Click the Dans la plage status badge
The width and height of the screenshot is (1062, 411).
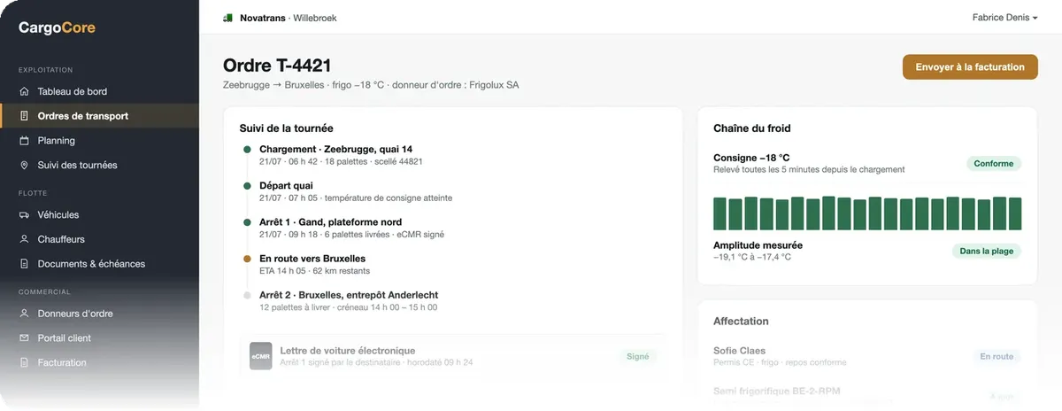[986, 252]
